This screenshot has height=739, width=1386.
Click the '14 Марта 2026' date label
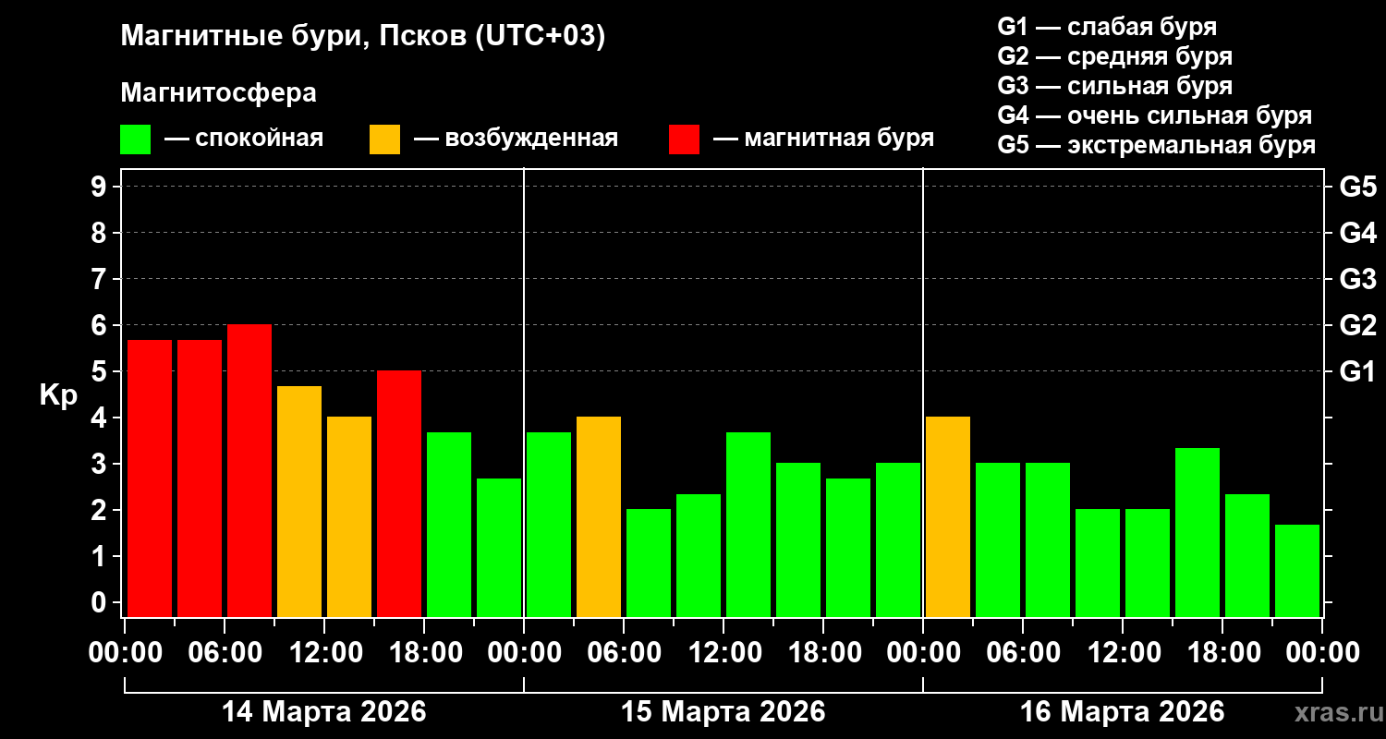(323, 712)
